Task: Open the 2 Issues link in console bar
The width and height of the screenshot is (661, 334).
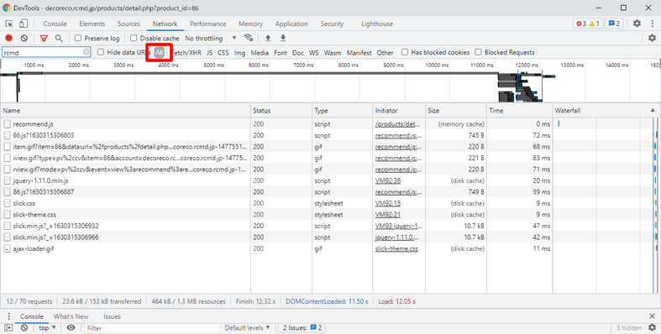Action: tap(302, 327)
